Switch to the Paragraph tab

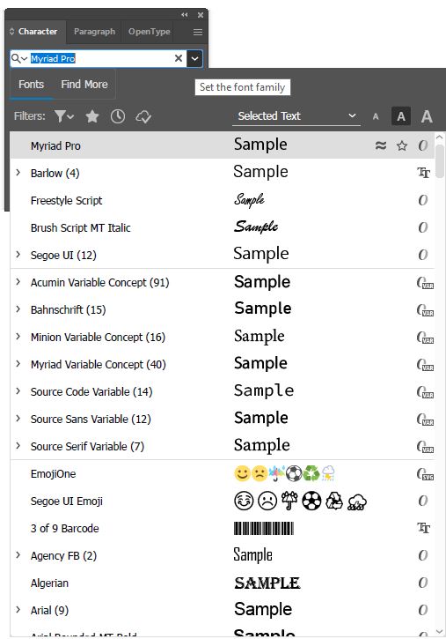[94, 32]
